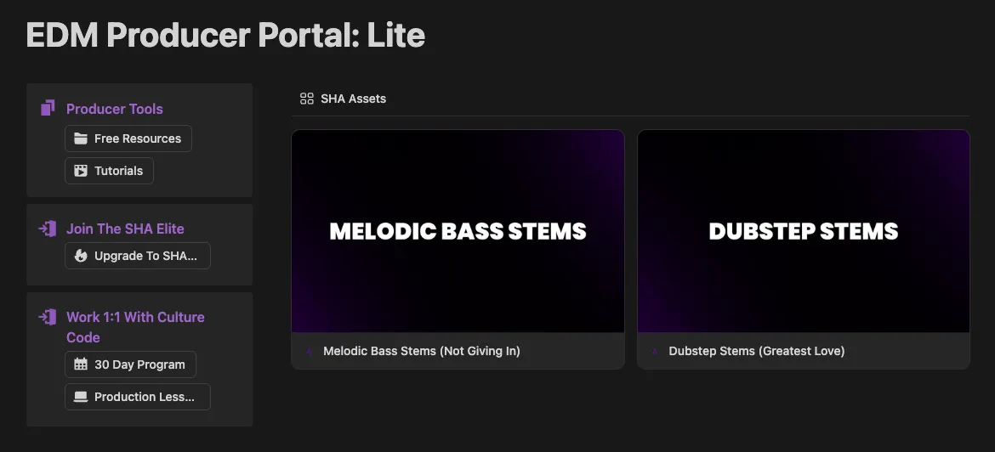Open the MELODIC BASS STEMS cover thumbnail

[458, 231]
